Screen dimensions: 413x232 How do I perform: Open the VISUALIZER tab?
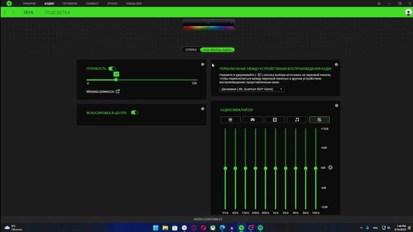coord(134,4)
